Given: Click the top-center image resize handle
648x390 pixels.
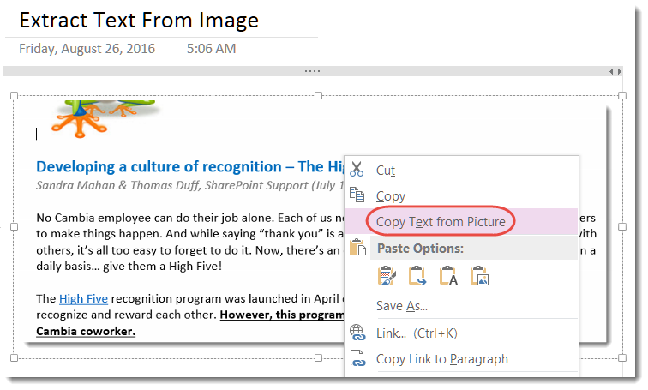Looking at the screenshot, I should pos(318,96).
